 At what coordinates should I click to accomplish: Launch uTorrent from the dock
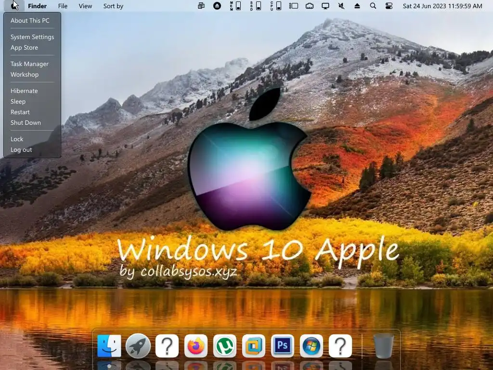225,346
